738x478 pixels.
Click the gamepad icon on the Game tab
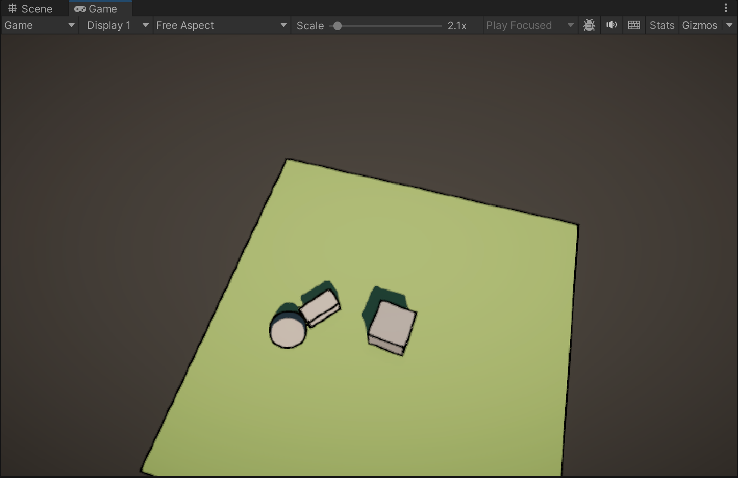point(80,9)
